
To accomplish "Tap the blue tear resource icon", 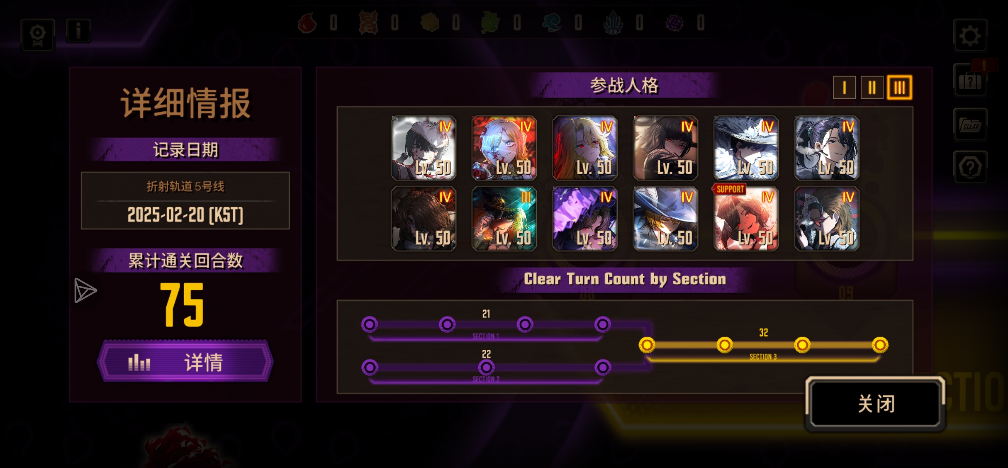I will [x=552, y=22].
